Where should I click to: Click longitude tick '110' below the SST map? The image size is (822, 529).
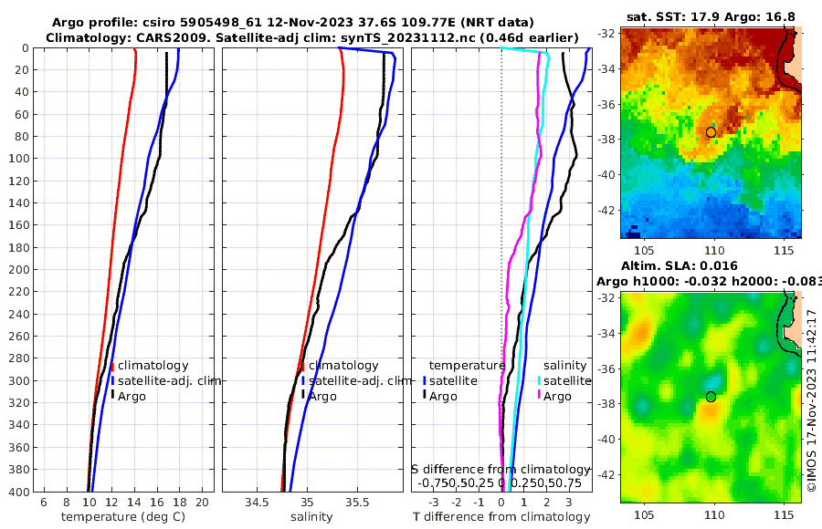coord(714,251)
